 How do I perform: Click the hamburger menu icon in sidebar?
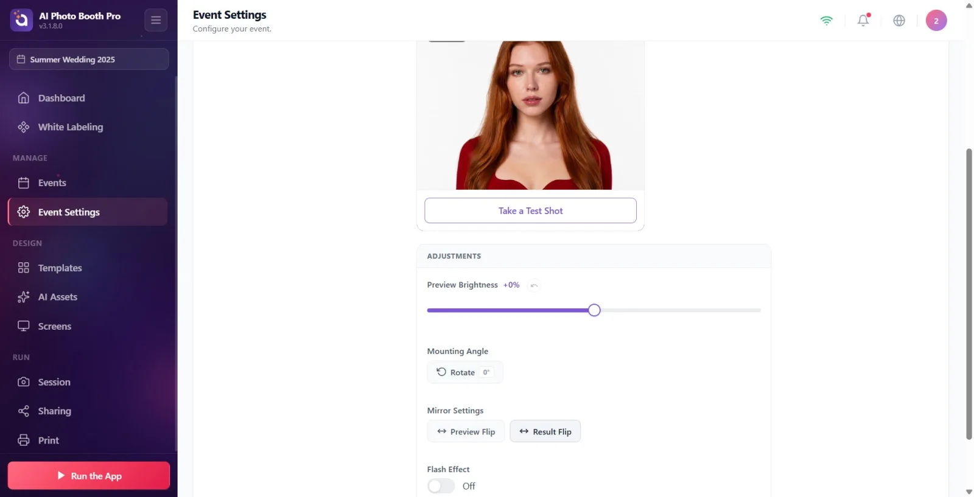click(x=156, y=20)
